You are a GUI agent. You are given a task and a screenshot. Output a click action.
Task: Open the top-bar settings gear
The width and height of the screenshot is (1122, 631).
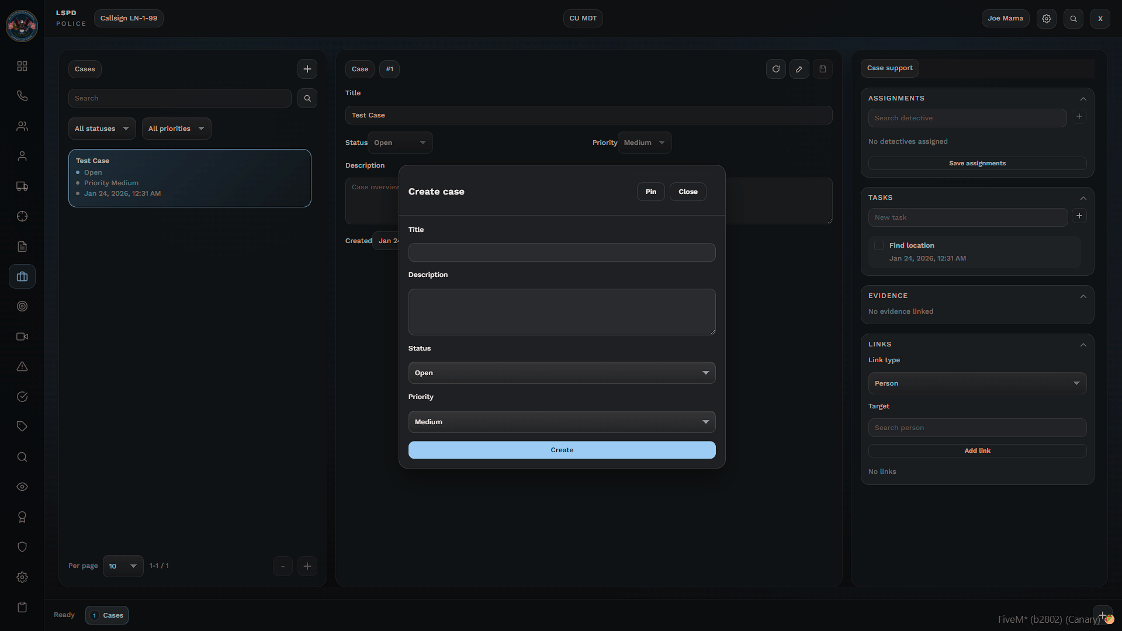[x=1046, y=19]
